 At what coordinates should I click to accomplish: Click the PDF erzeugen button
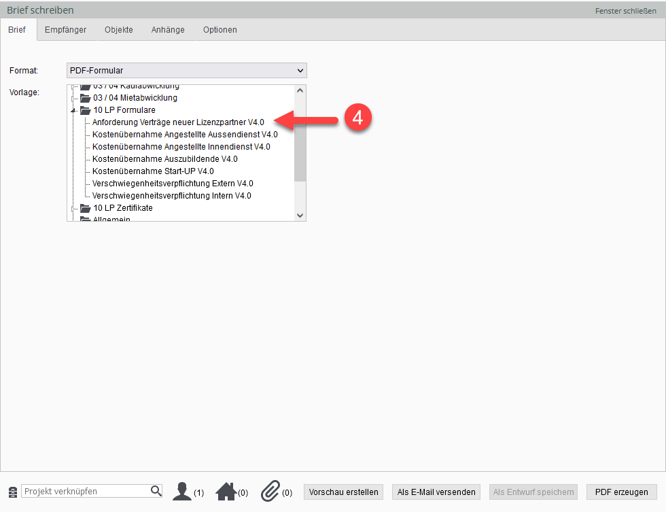[621, 492]
